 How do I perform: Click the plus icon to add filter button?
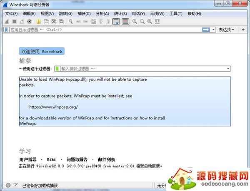[243, 30]
